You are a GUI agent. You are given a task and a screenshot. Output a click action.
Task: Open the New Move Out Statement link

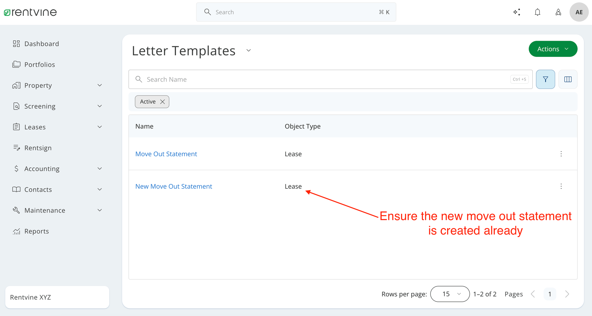[x=173, y=186]
